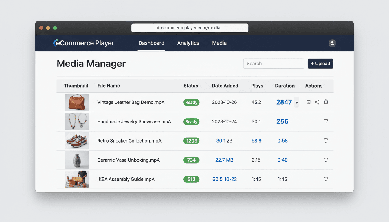Viewport: 389px width, 222px height.
Task: Select the Retro Sneaker Collection thumbnail
Action: click(x=76, y=141)
